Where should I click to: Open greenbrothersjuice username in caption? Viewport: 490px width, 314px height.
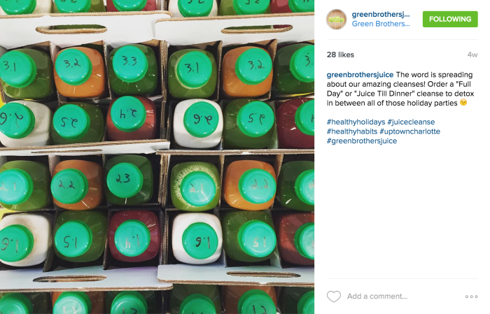click(360, 75)
